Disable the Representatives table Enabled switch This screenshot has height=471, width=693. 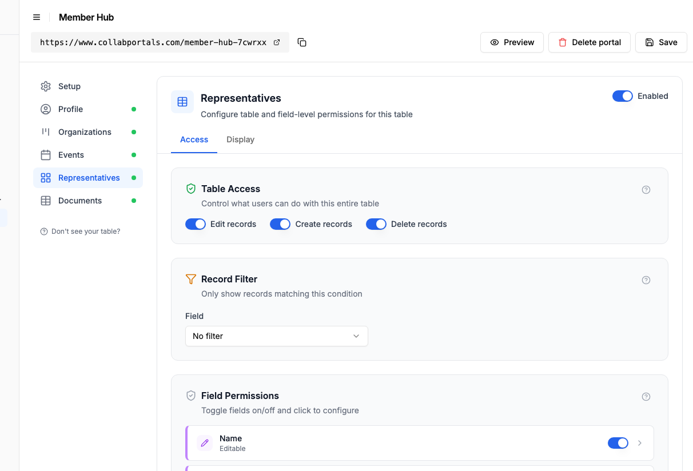(x=623, y=96)
